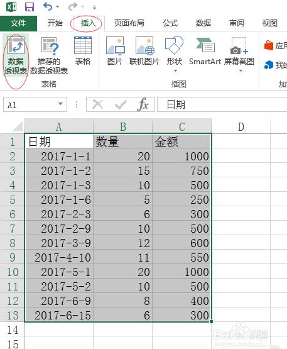Open the Quick Access Toolbar customize arrow
This screenshot has width=287, height=349.
click(x=94, y=8)
